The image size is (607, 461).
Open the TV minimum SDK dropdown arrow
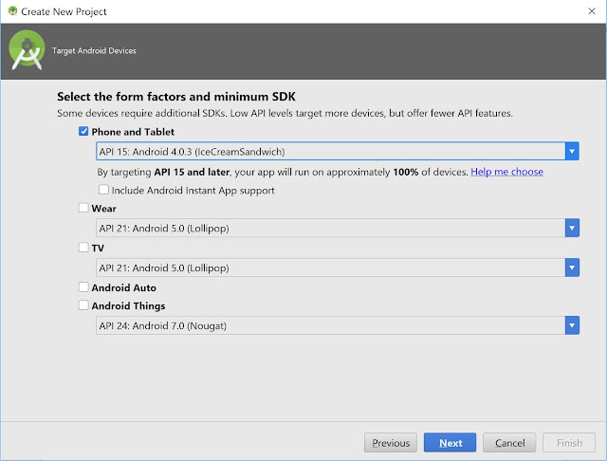point(572,267)
